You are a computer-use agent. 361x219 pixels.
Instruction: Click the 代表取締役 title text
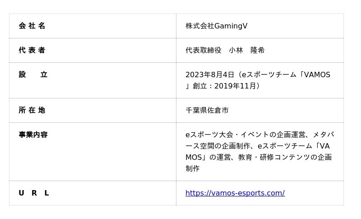(x=204, y=50)
